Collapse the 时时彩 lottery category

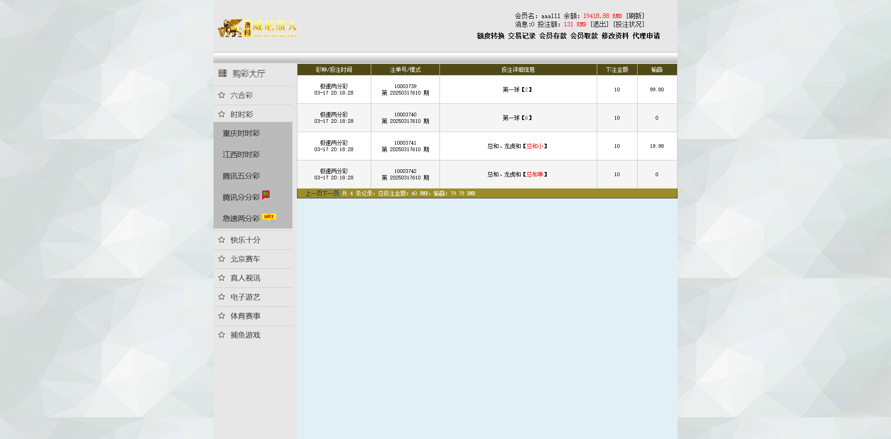pos(242,115)
